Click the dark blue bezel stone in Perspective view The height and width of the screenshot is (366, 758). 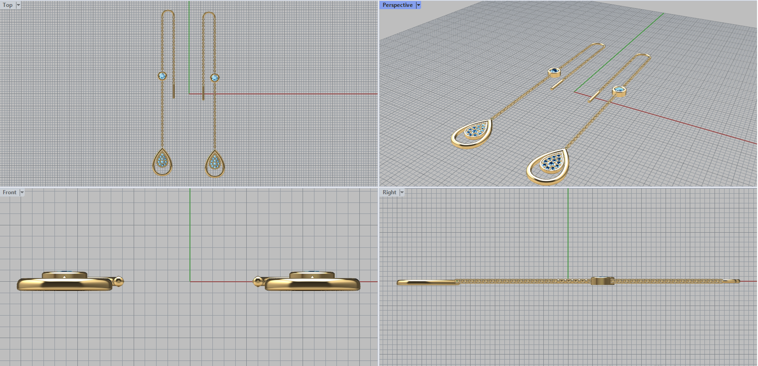point(554,72)
